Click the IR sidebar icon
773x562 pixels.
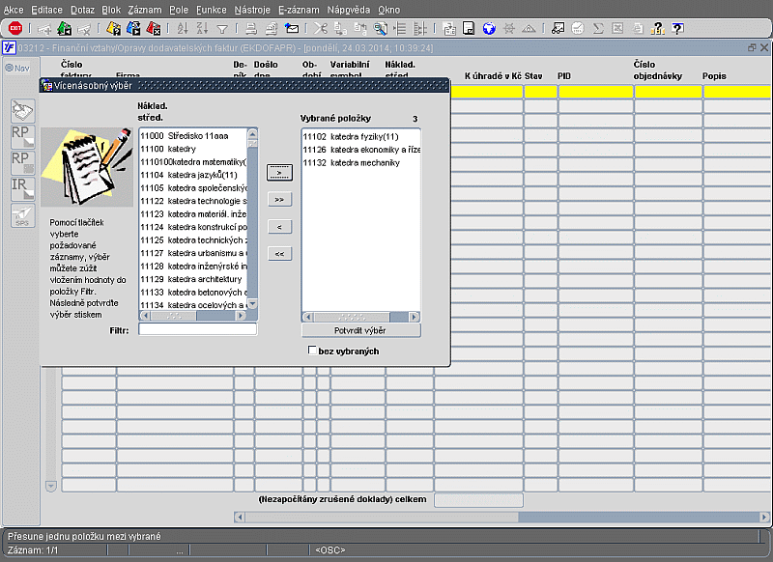(x=21, y=189)
